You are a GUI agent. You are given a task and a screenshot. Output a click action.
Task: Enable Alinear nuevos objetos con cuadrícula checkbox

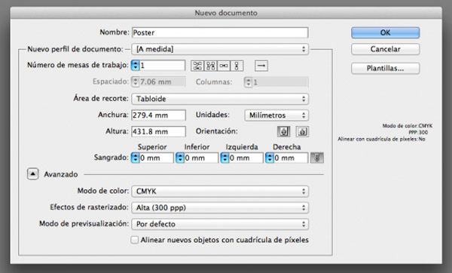click(135, 240)
